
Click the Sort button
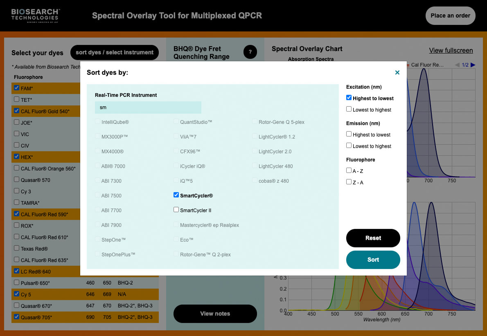point(373,260)
